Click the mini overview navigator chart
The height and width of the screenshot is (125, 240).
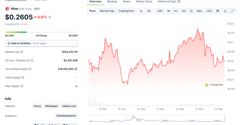coord(157,118)
